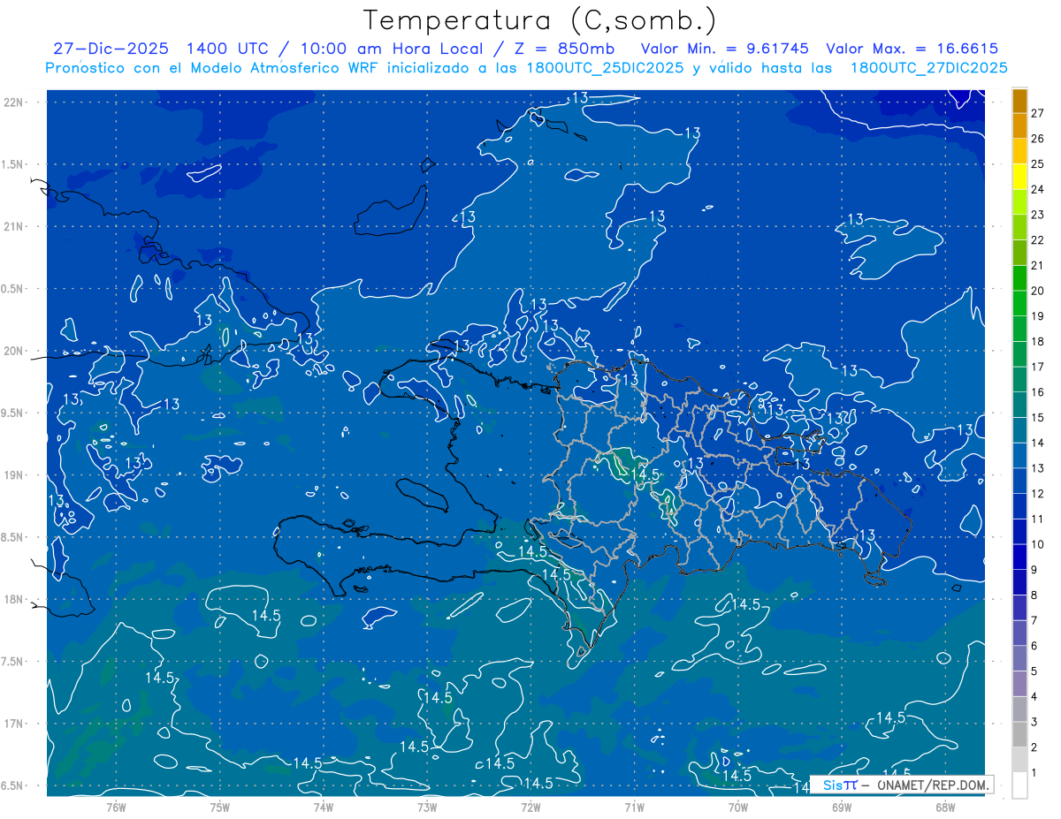
Task: Click the legend scale number 1
Action: click(1034, 772)
